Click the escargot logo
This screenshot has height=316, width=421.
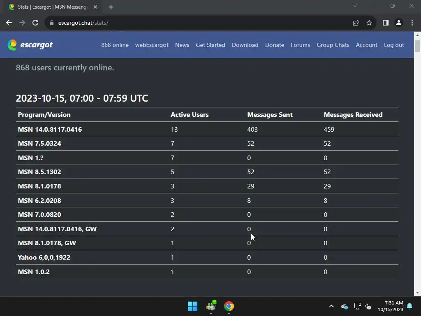coord(30,45)
